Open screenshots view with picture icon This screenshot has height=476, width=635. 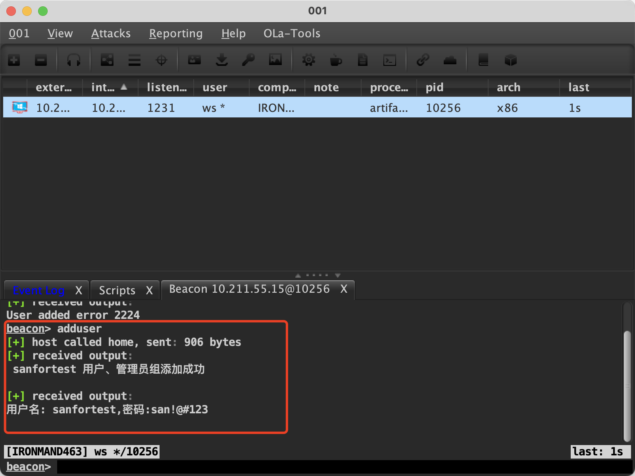tap(275, 60)
